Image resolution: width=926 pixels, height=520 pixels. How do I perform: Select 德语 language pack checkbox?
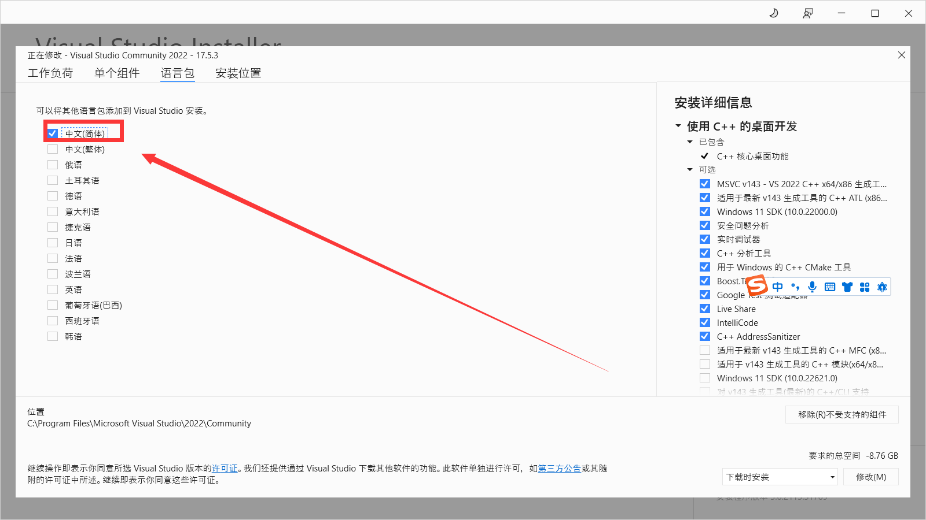coord(53,196)
